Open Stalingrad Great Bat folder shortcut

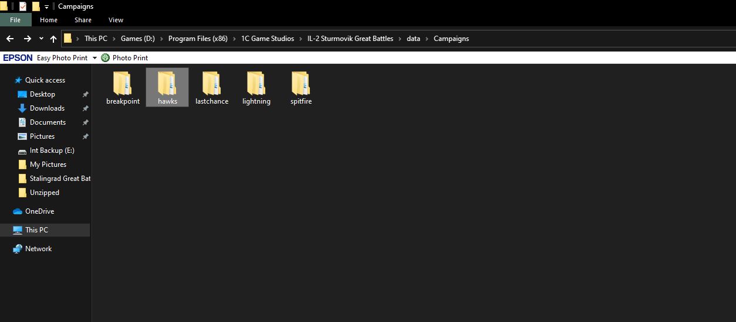click(x=60, y=179)
